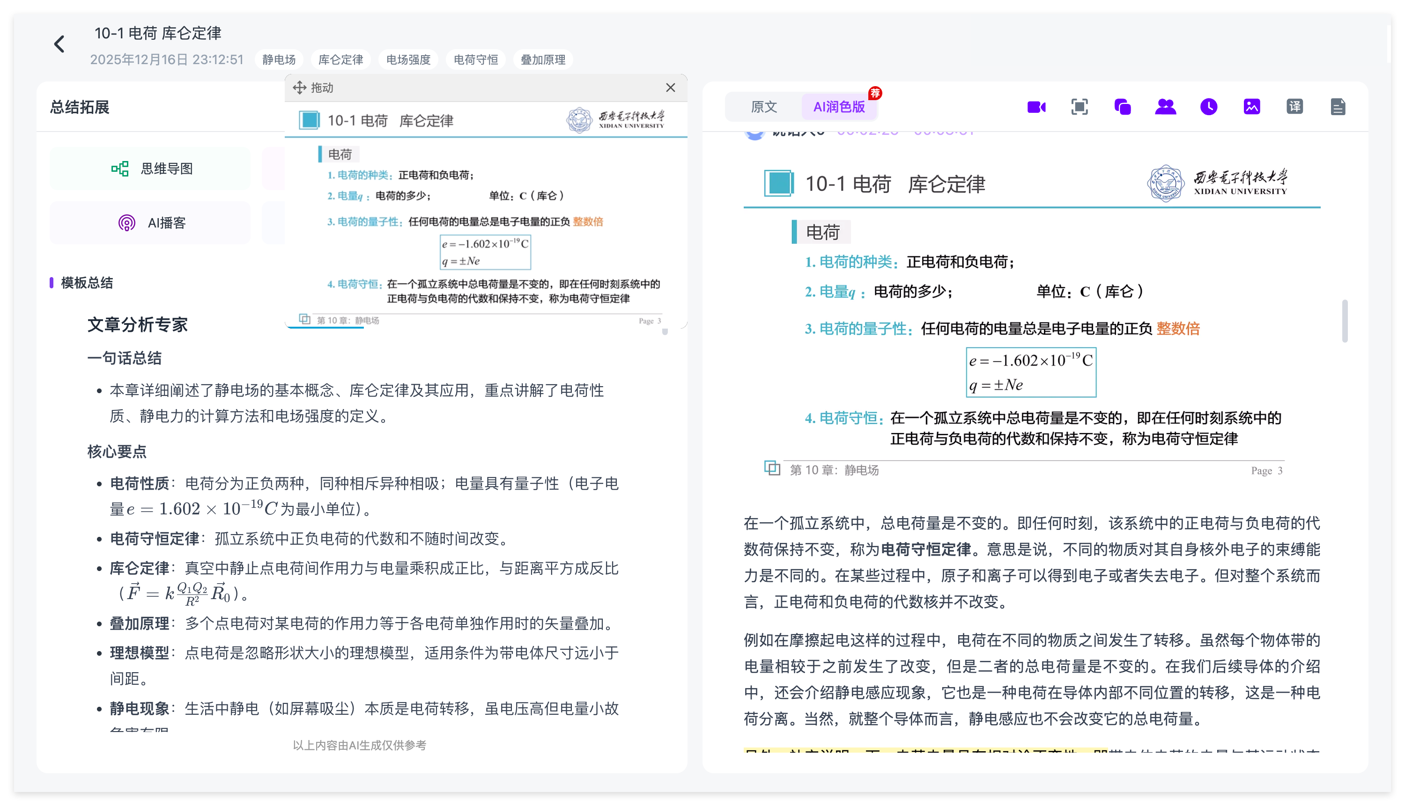
Task: Click the 总结拓展 panel heading
Action: coord(80,107)
